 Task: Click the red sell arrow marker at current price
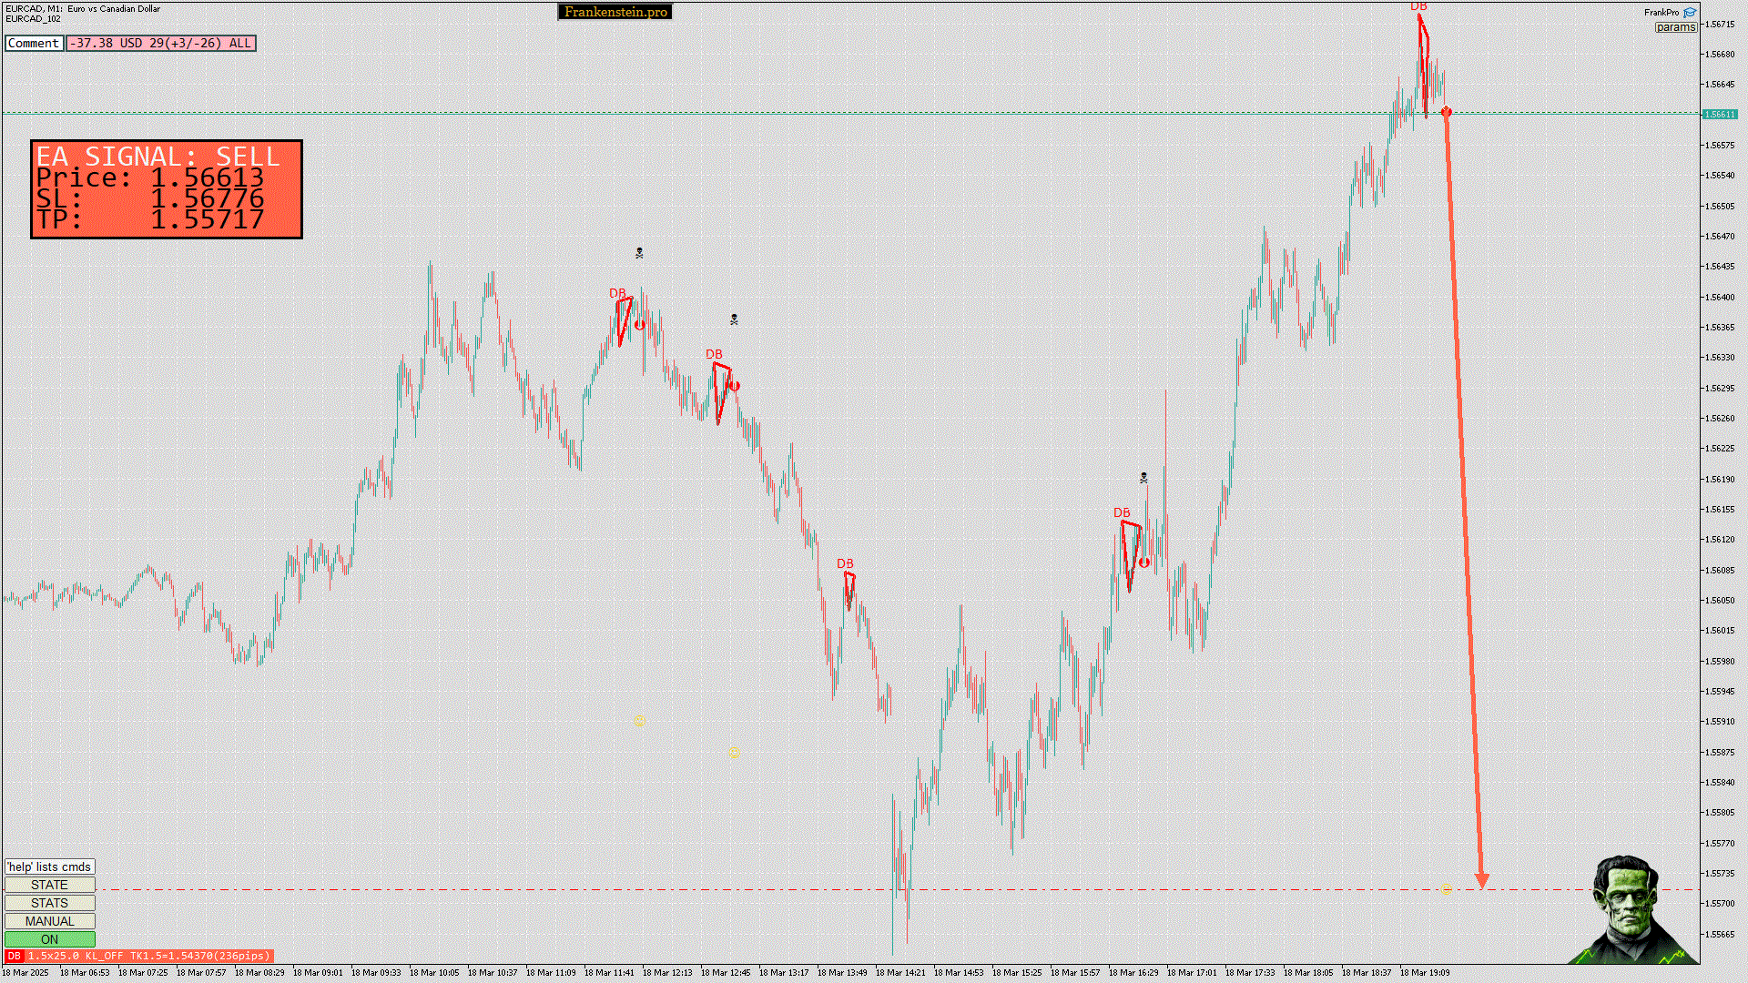point(1446,112)
